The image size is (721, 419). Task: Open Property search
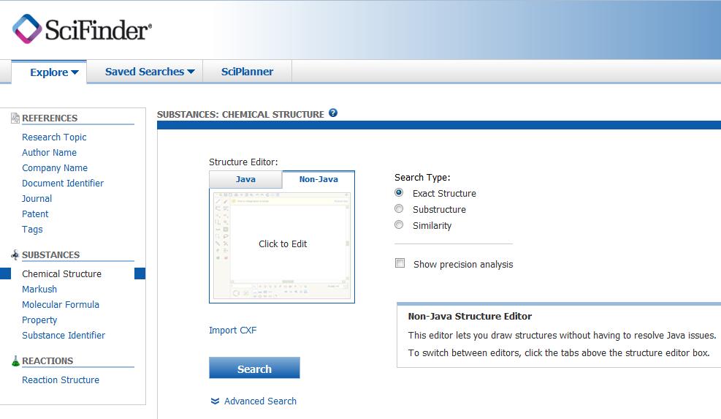point(39,320)
